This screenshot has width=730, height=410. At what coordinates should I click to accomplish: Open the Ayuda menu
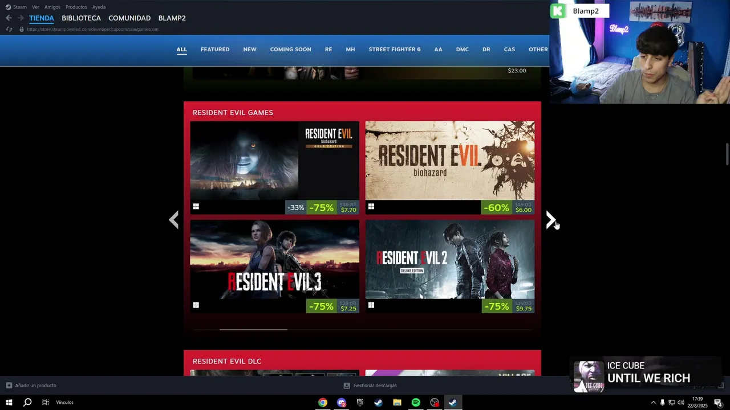tap(99, 7)
